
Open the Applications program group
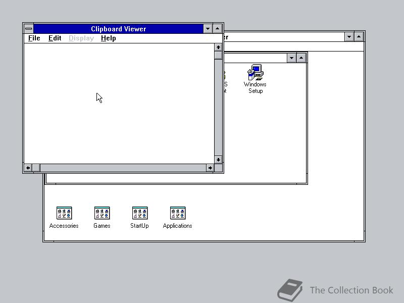tap(178, 218)
